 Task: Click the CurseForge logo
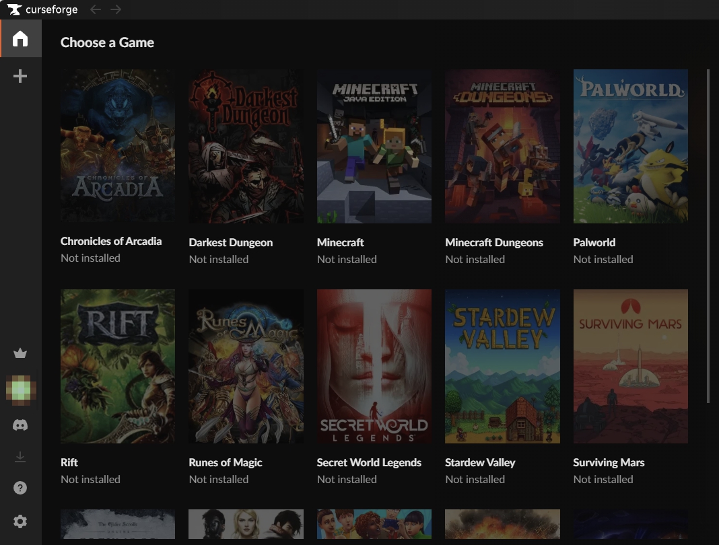42,9
